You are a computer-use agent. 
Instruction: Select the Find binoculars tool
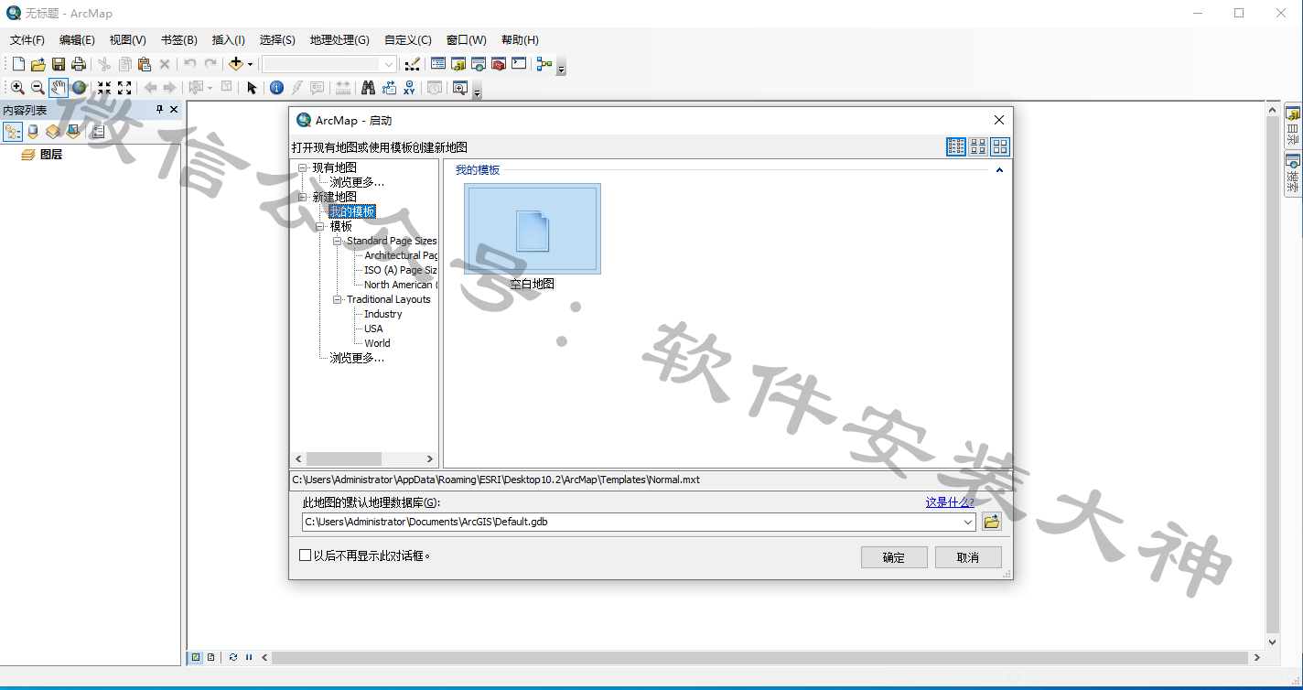(368, 88)
